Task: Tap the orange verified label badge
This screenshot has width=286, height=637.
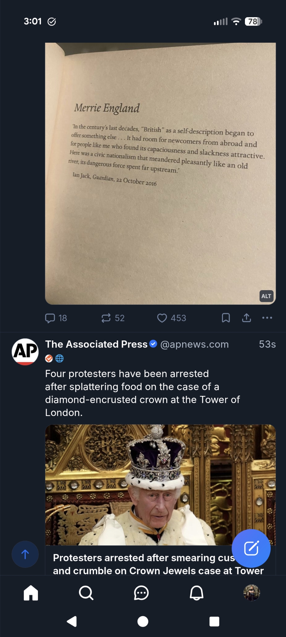Action: click(49, 359)
